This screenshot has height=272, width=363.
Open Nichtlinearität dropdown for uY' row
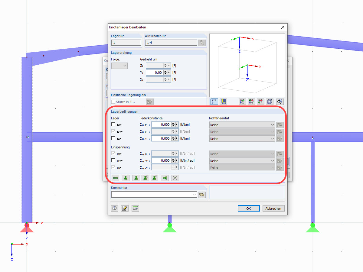coord(242,132)
